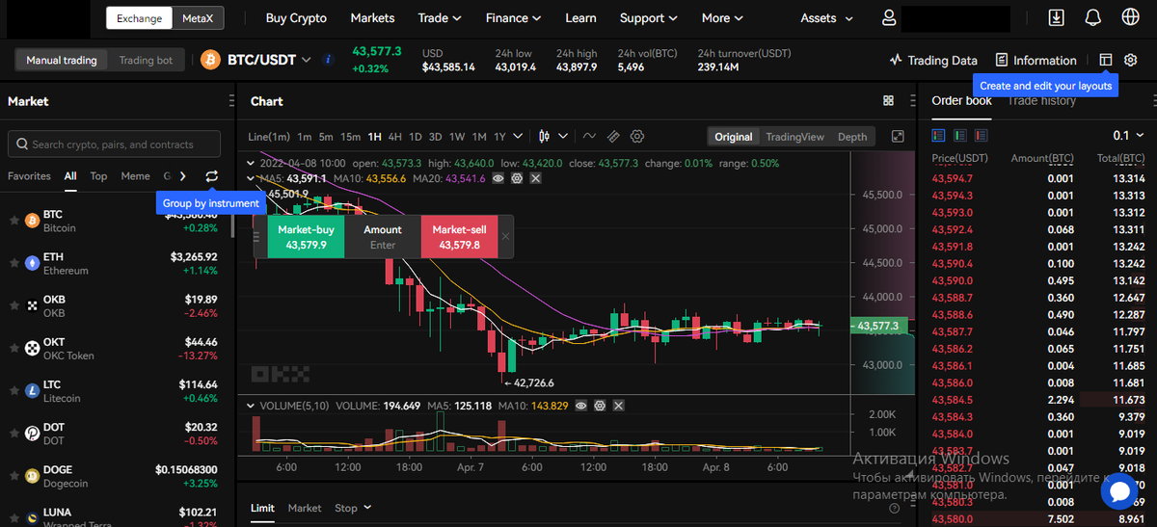This screenshot has width=1157, height=527.
Task: Click the Market-buy button
Action: click(x=306, y=237)
